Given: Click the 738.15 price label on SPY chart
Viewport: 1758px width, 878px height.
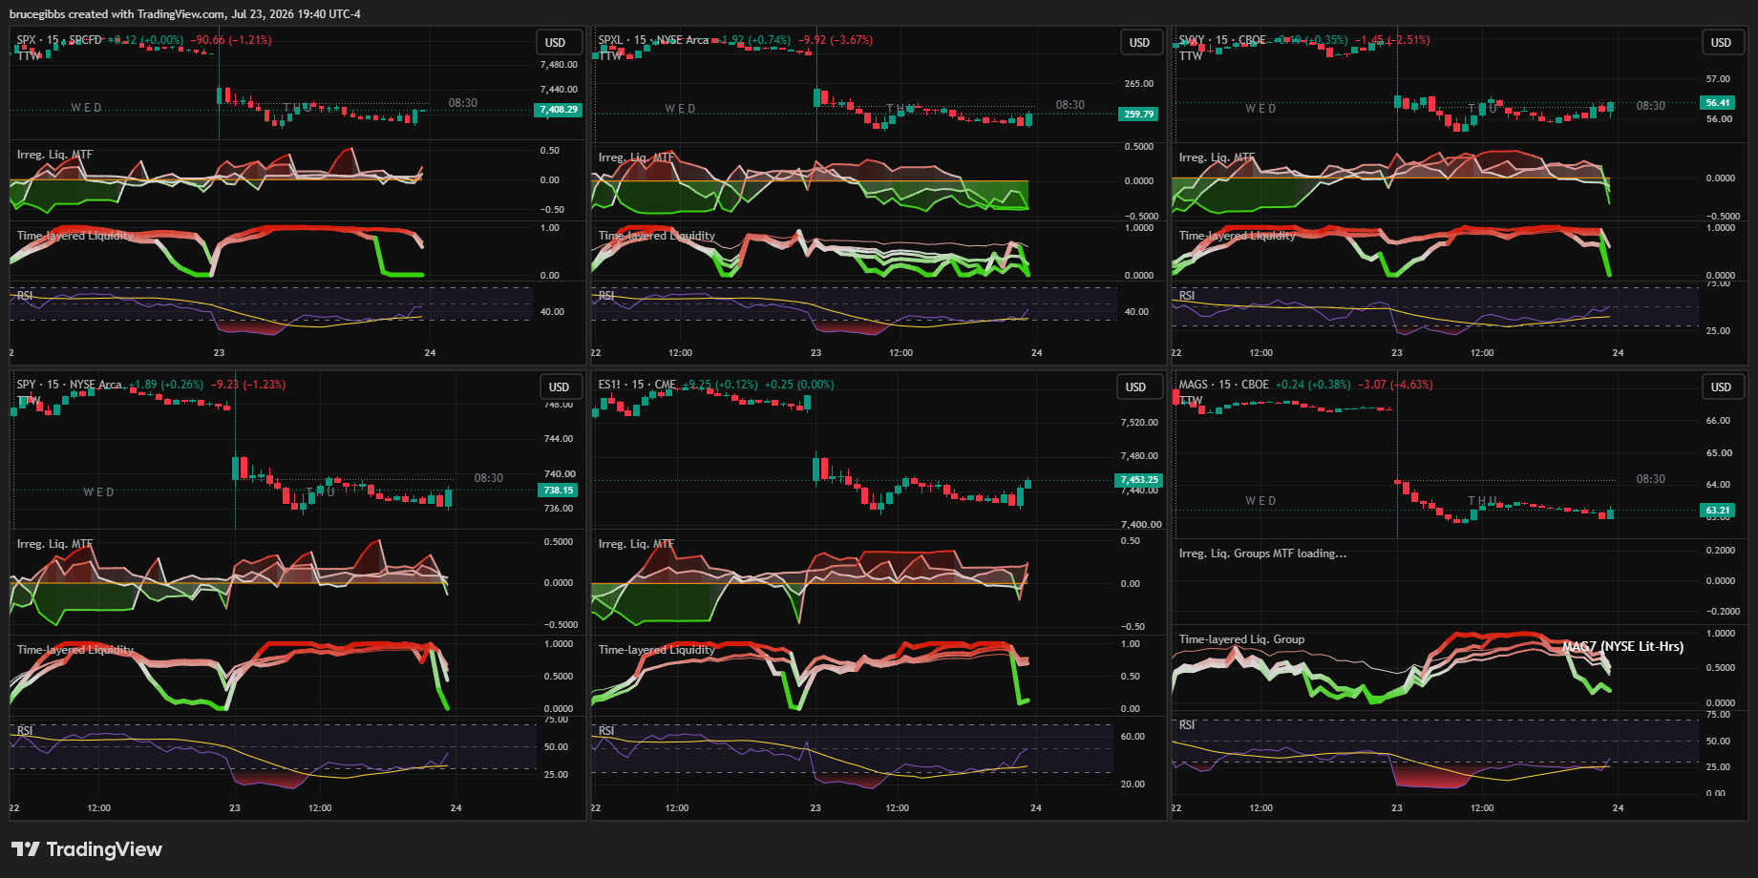Looking at the screenshot, I should (558, 490).
